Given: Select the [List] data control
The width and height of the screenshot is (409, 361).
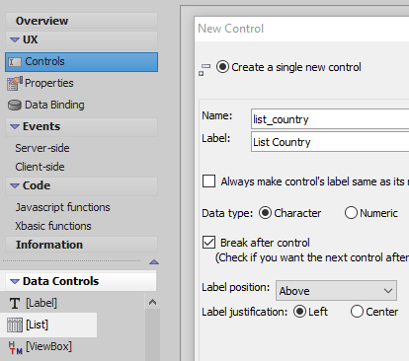Looking at the screenshot, I should click(48, 325).
